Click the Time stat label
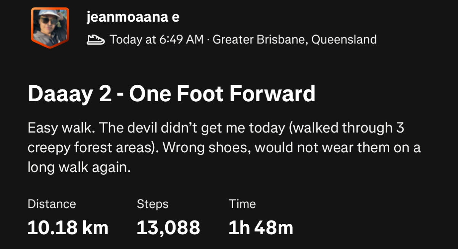The height and width of the screenshot is (249, 458). 242,204
